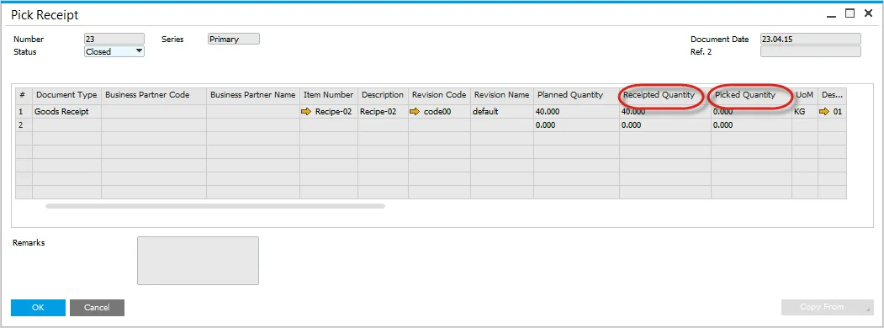
Task: Click the Item Number column header
Action: [x=329, y=95]
